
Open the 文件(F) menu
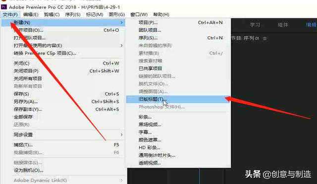(x=10, y=14)
